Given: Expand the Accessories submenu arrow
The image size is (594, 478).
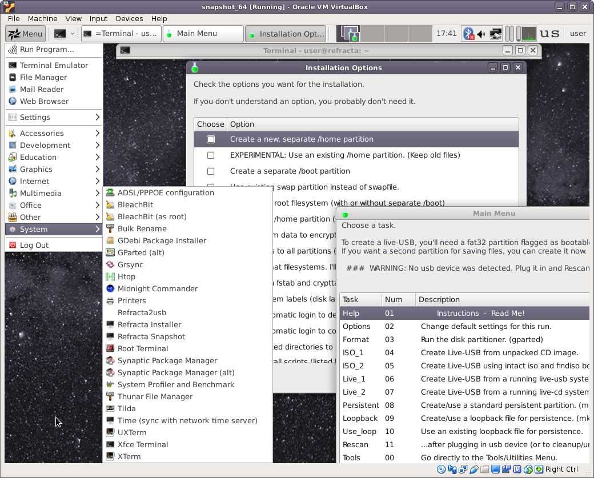Looking at the screenshot, I should 97,133.
